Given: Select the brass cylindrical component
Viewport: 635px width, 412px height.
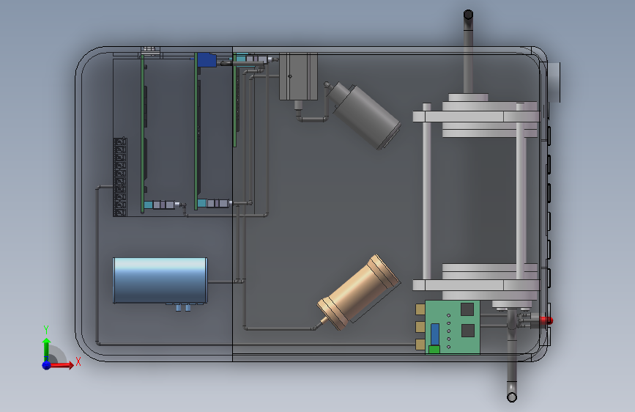Looking at the screenshot, I should (x=359, y=293).
